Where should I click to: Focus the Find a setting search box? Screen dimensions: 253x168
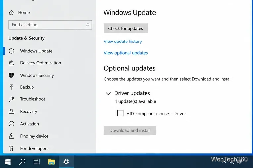[50, 25]
